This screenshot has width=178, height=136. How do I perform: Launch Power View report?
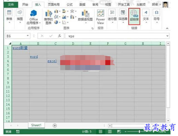coord(101,17)
